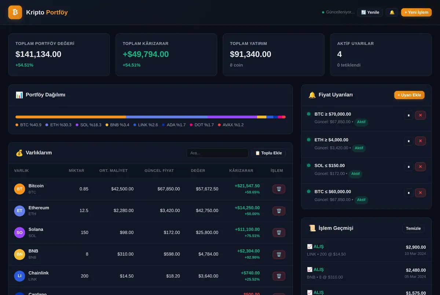Click the Aktif badge on SOL alert
The height and width of the screenshot is (295, 440).
point(355,174)
